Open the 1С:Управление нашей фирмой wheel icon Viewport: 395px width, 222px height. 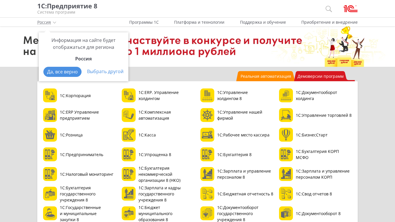coord(207,115)
